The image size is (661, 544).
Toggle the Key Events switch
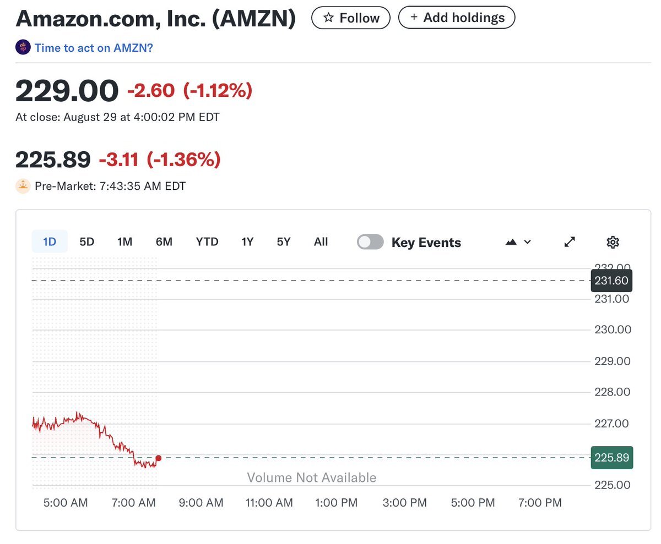(x=370, y=242)
